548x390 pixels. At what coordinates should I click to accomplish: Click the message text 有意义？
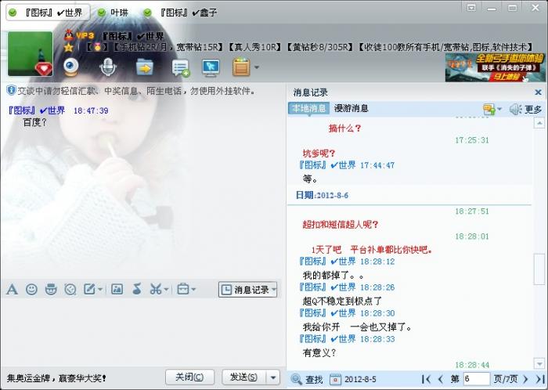pos(319,353)
